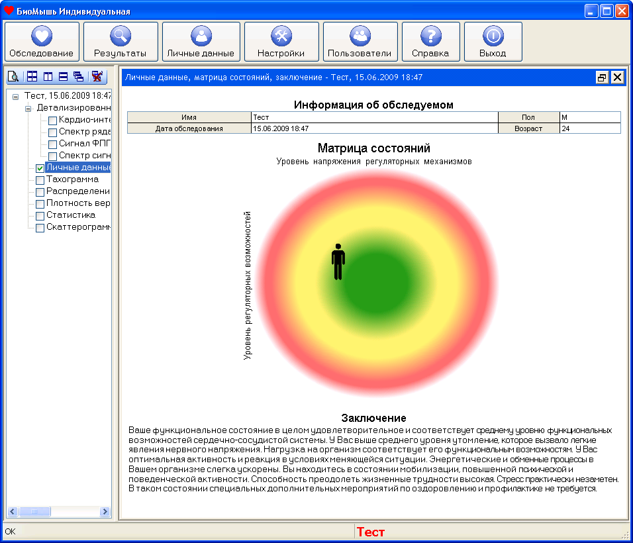
Task: Click the date value 15.06.2009 18:47 in table
Action: (x=375, y=128)
